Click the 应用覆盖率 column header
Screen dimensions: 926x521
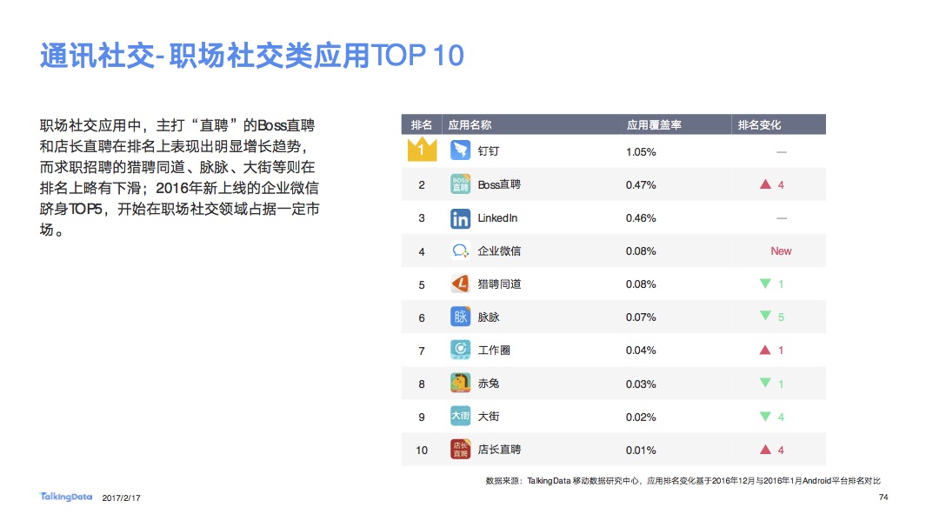coord(654,124)
